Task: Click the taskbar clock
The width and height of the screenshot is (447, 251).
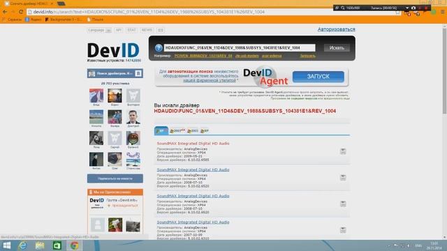Action: tap(434, 245)
